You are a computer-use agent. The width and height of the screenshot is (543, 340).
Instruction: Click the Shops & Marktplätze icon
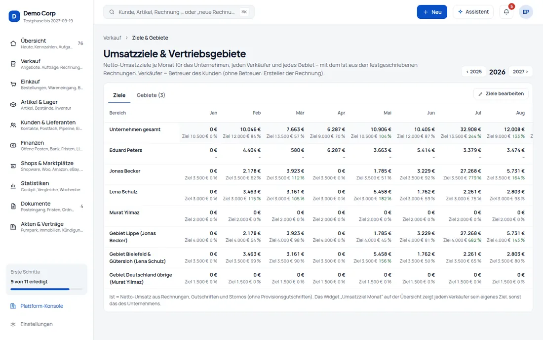tap(13, 166)
